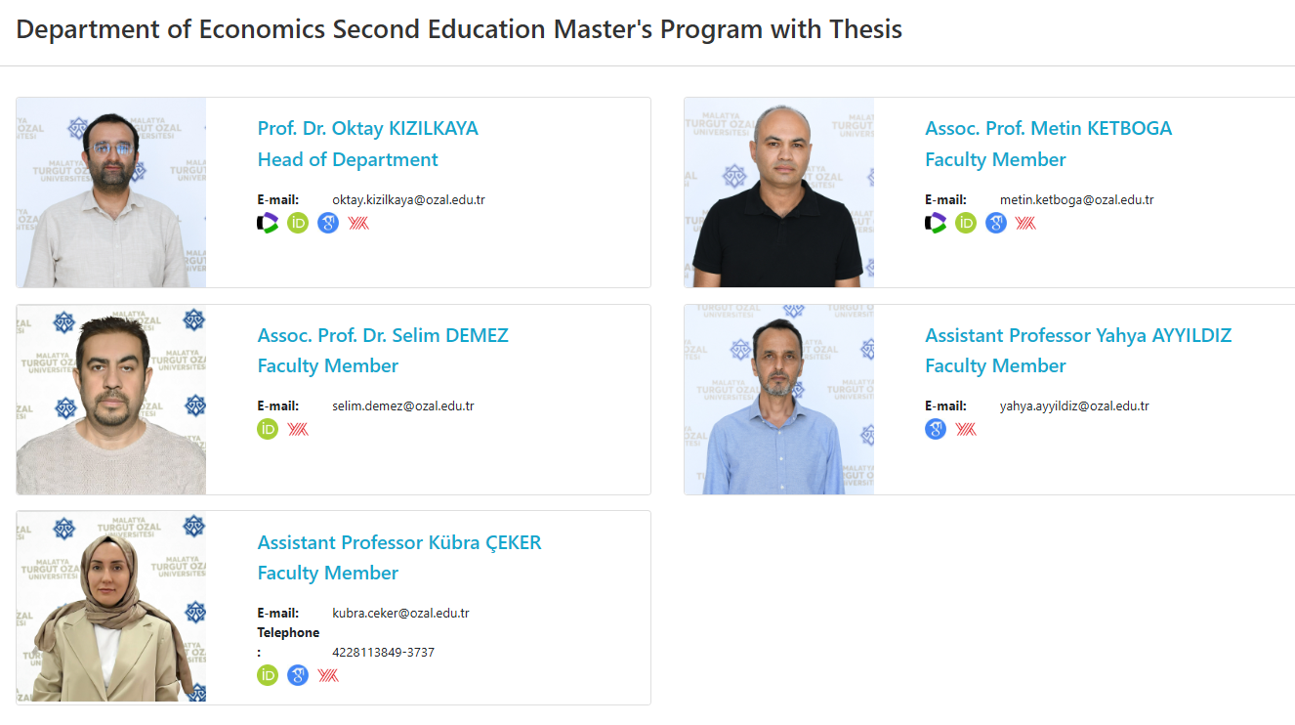Click Metin Ketboga's profile photo
The height and width of the screenshot is (725, 1295).
[778, 192]
